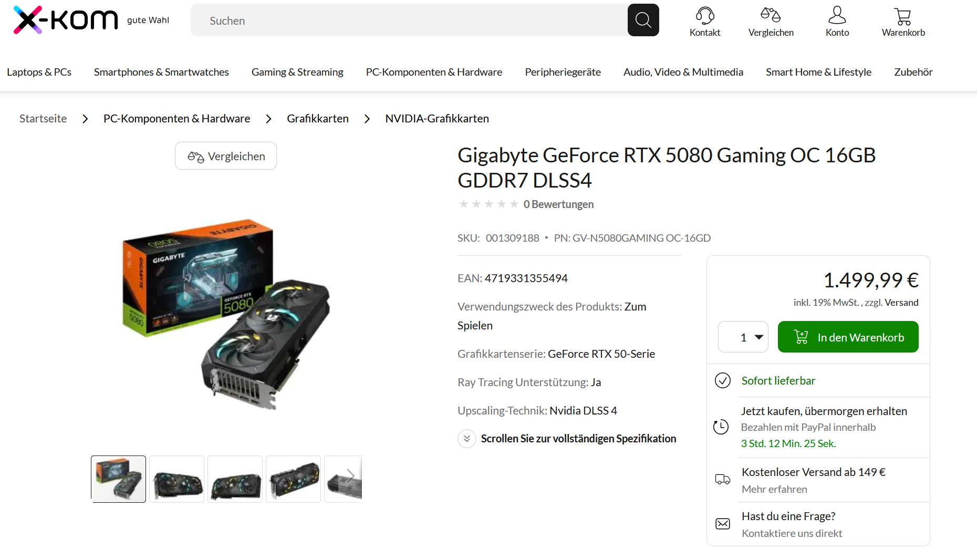Click Hast du eine Frage? text
Viewport: 977px width, 559px height.
[788, 516]
